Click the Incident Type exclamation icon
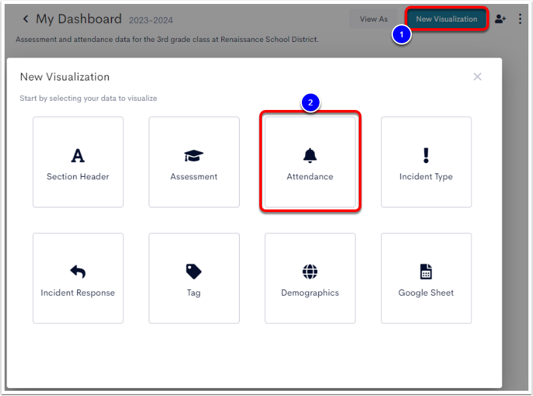 pos(426,156)
